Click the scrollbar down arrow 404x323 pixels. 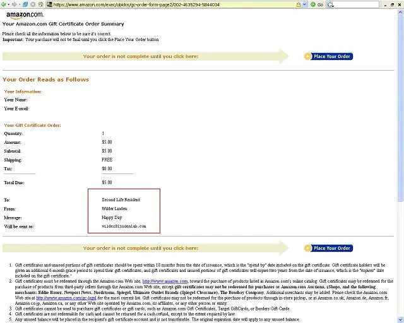(x=401, y=320)
